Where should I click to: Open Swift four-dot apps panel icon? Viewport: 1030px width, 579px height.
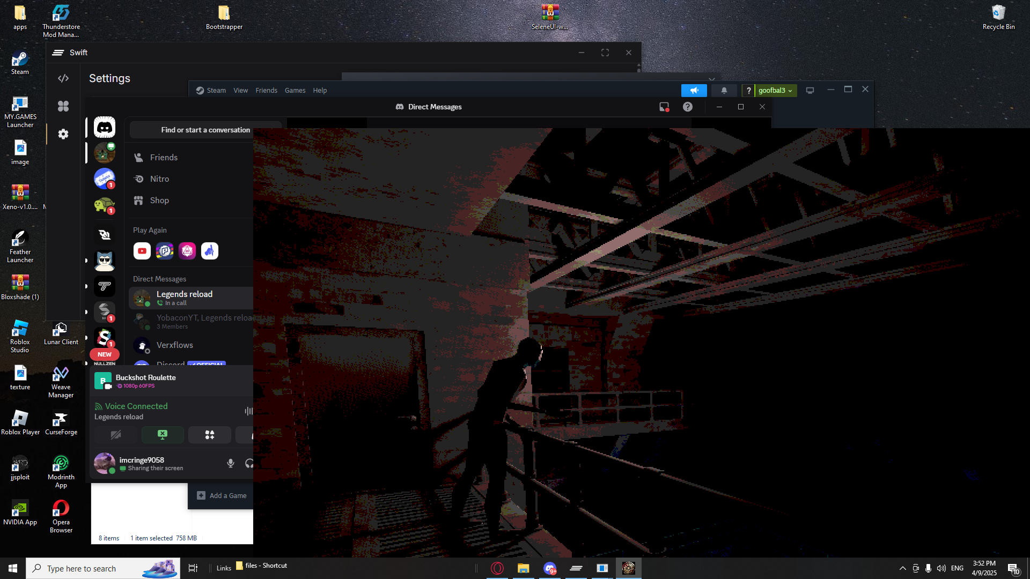click(x=63, y=106)
